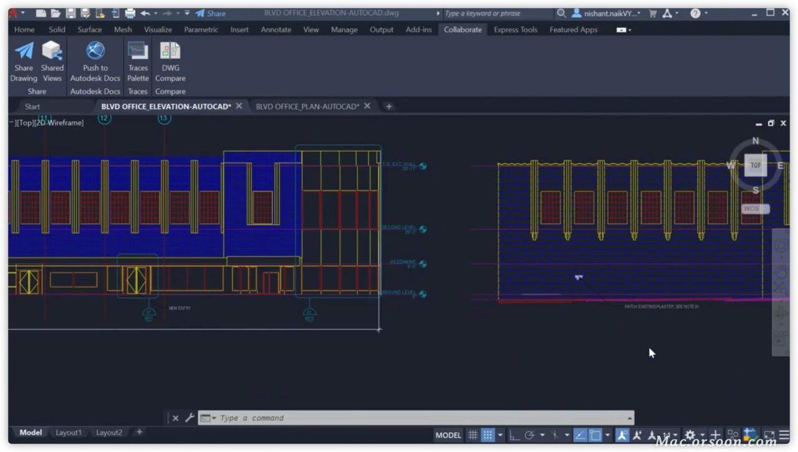Click the Share Drawing button
Viewport: 798px width, 452px height.
pos(24,60)
